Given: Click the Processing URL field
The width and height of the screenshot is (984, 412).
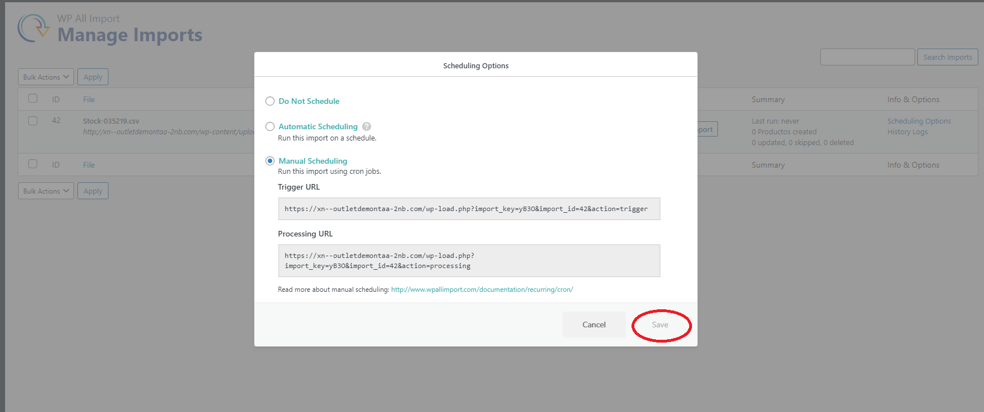Looking at the screenshot, I should point(469,261).
